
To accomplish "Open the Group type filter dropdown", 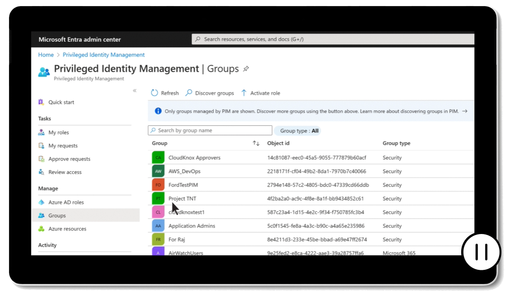I will coord(299,131).
